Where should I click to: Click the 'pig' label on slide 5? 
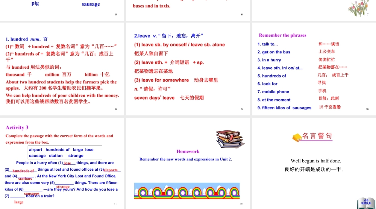(x=35, y=3)
